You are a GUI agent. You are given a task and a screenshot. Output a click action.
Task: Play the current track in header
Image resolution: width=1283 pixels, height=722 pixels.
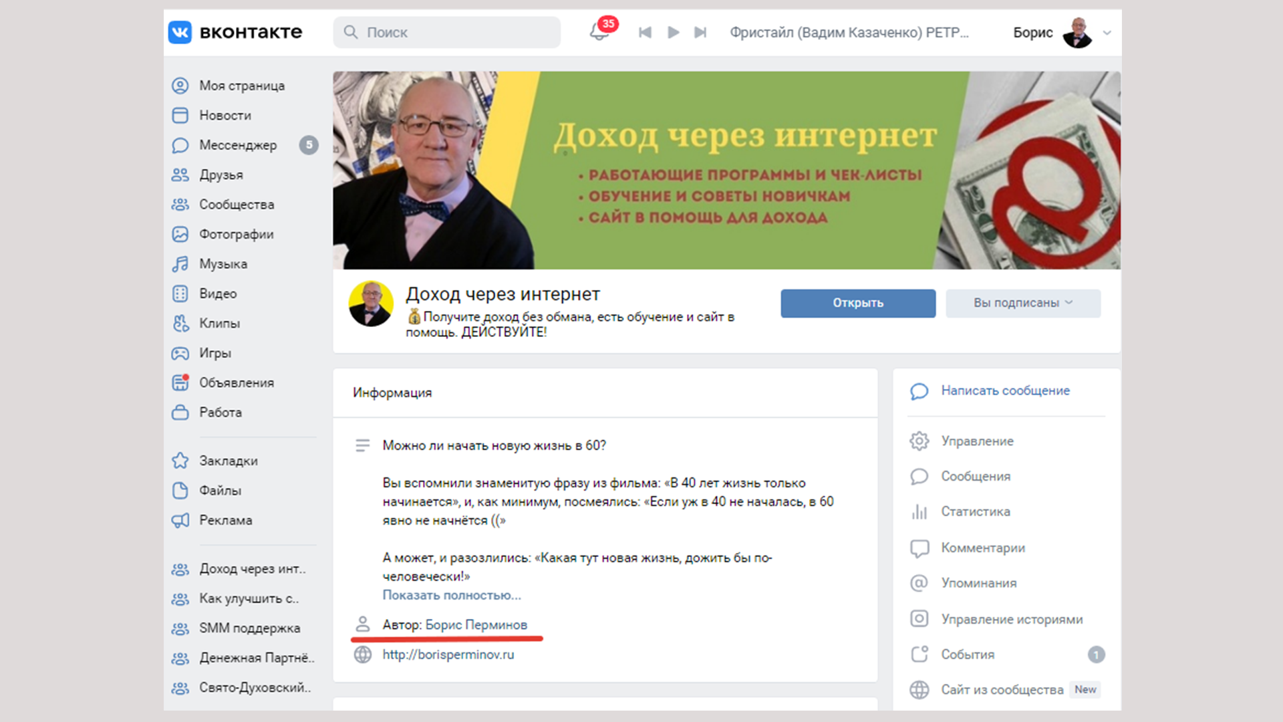pos(673,32)
